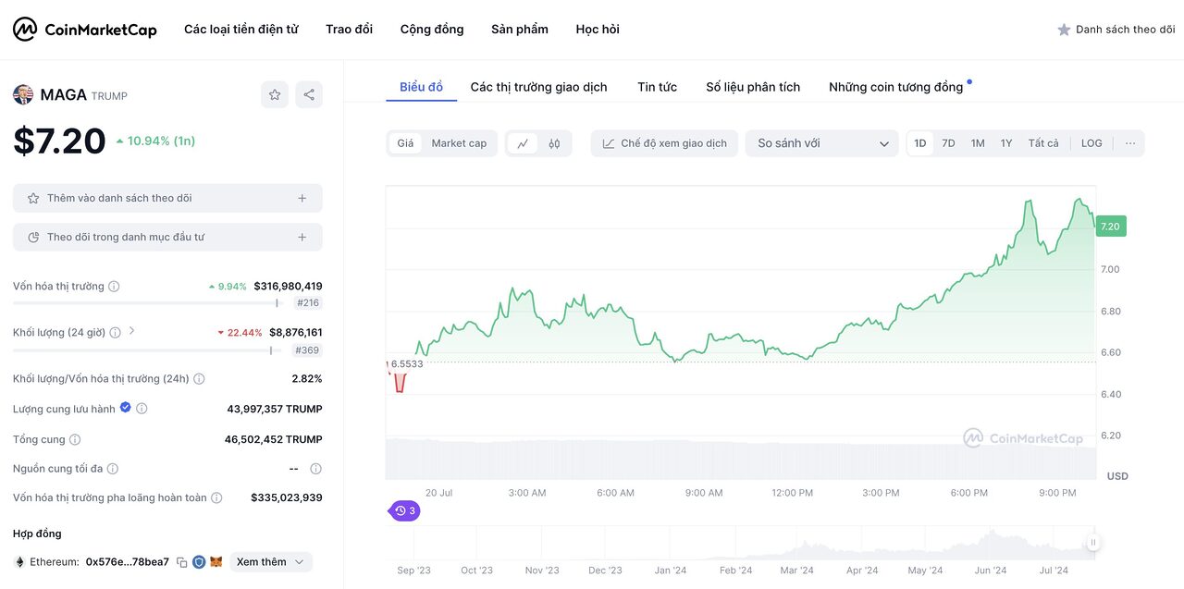Show info for Khối lượng/Vốn hóa thị trường (24h)
This screenshot has width=1184, height=589.
[x=199, y=379]
